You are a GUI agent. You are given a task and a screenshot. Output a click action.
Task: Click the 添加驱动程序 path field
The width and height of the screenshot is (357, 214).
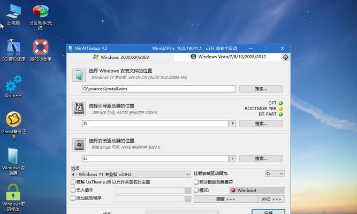coord(150,199)
